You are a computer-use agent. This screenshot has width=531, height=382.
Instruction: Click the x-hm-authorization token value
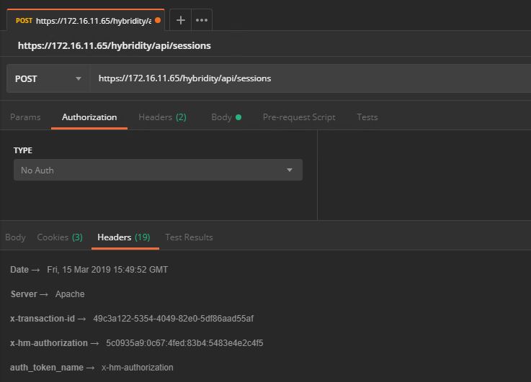coord(184,343)
